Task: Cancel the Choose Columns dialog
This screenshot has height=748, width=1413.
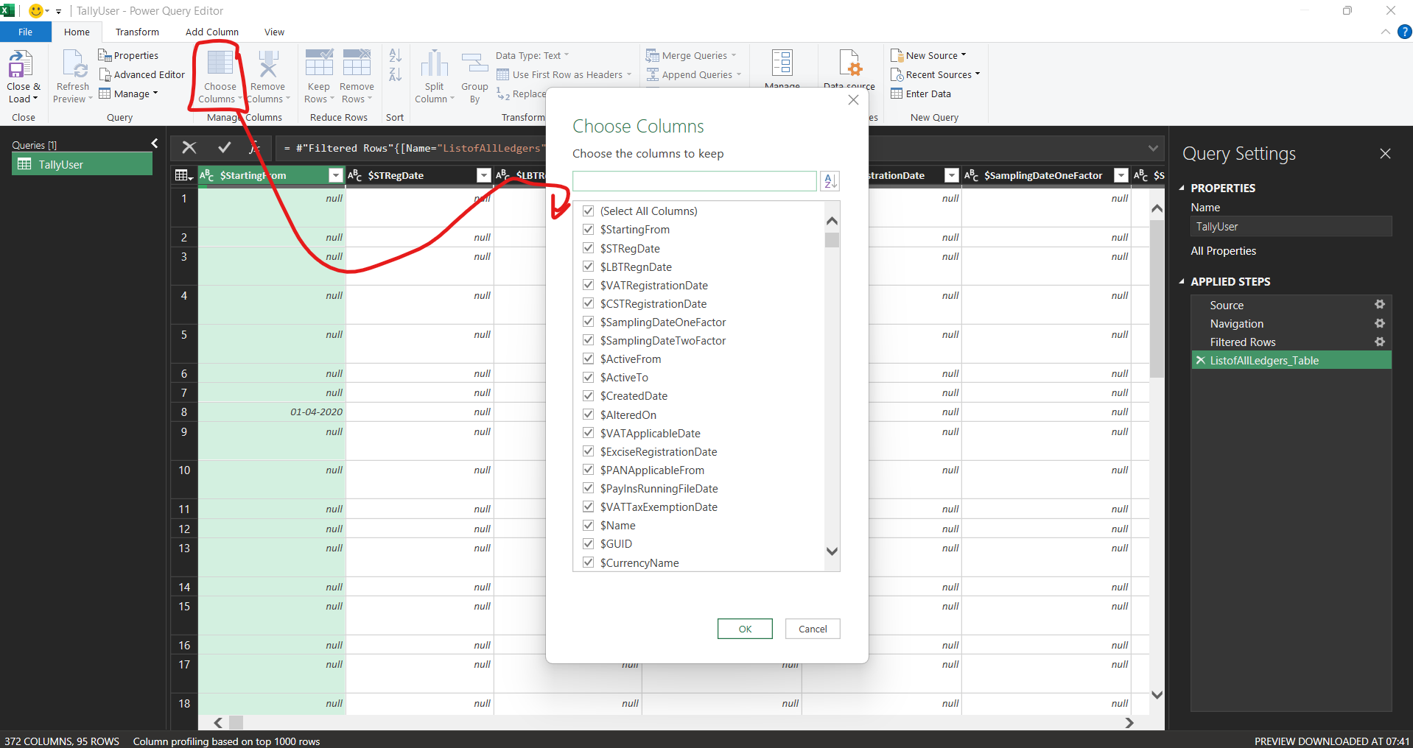Action: (813, 629)
